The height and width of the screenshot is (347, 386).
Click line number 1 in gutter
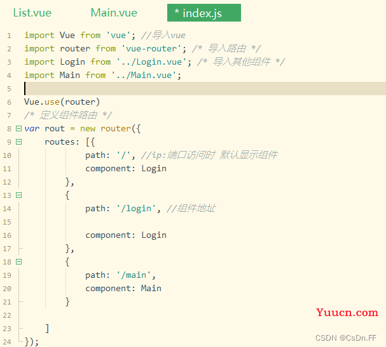coord(9,36)
